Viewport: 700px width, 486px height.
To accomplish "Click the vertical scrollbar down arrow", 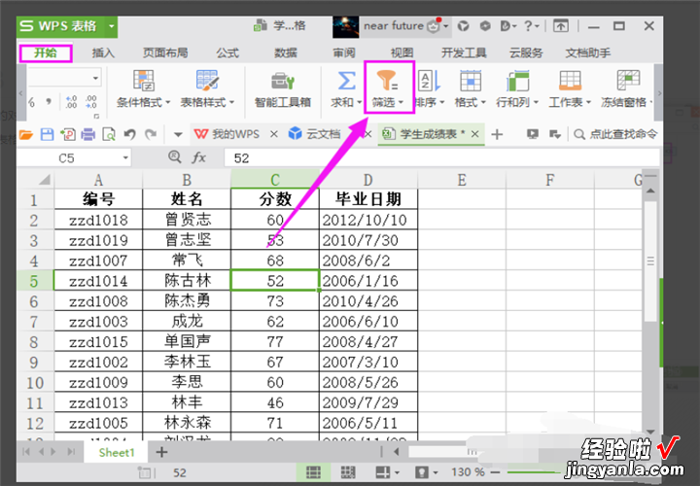I will pos(650,432).
